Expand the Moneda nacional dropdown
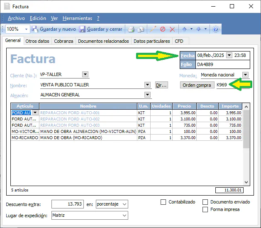Image resolution: width=261 pixels, height=228 pixels. pos(245,75)
